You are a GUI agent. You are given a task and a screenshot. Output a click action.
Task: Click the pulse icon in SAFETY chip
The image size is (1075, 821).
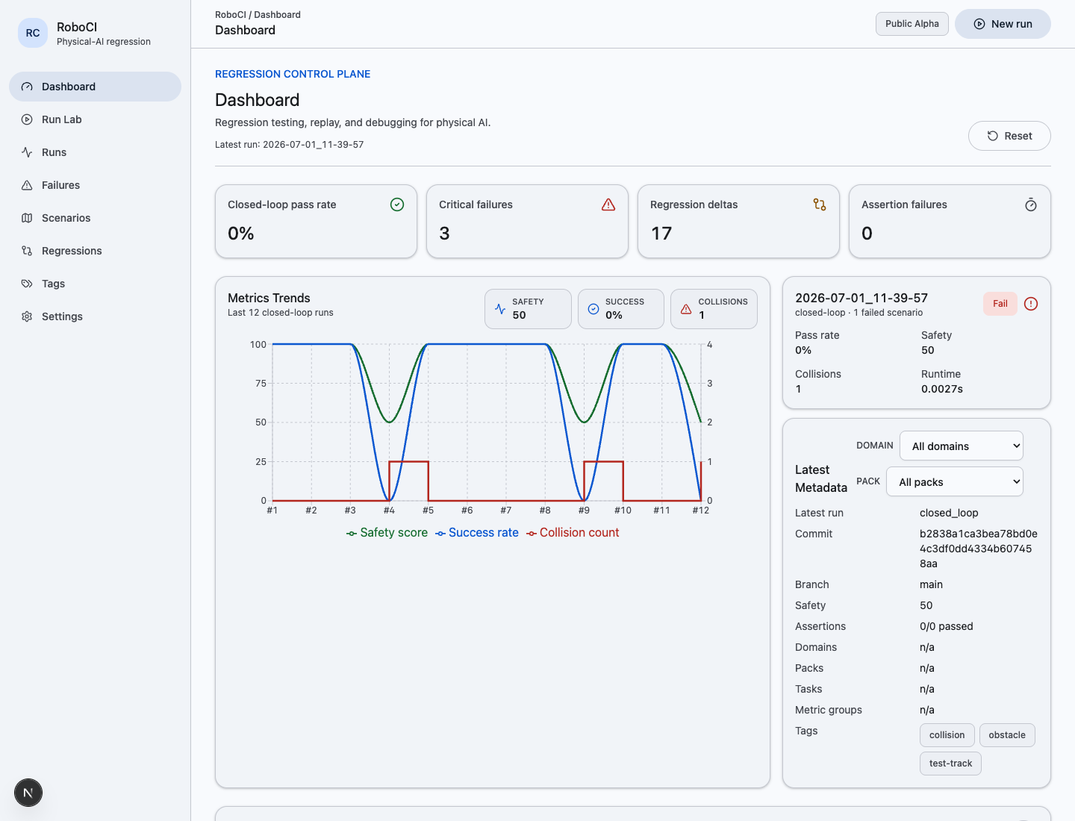[x=500, y=309]
